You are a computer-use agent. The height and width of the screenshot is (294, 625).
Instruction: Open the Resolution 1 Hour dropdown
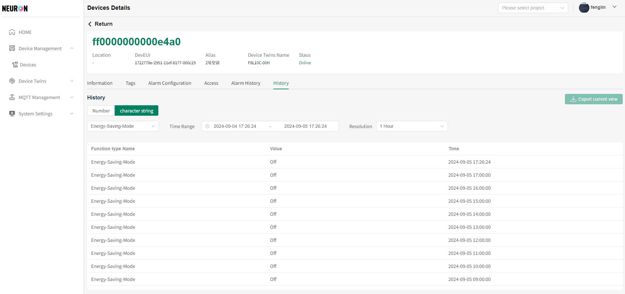tap(412, 126)
